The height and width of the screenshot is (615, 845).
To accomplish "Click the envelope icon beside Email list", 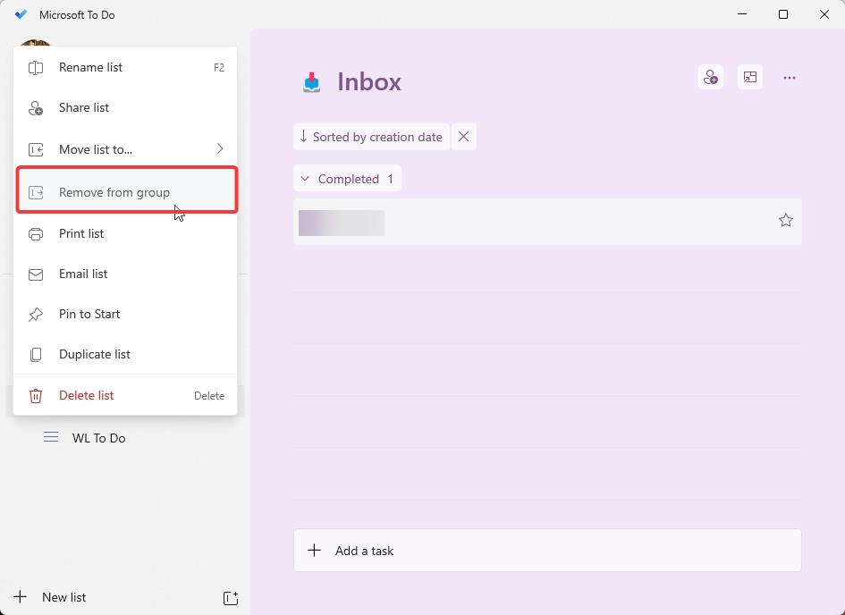I will coord(36,274).
